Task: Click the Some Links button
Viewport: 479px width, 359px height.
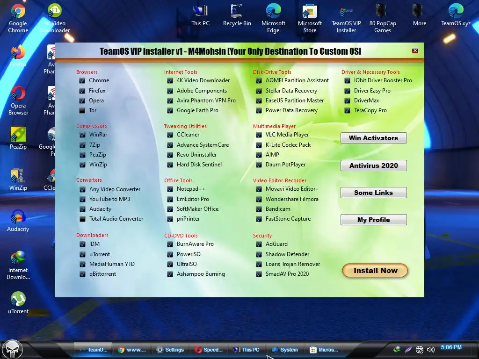Action: (x=373, y=193)
